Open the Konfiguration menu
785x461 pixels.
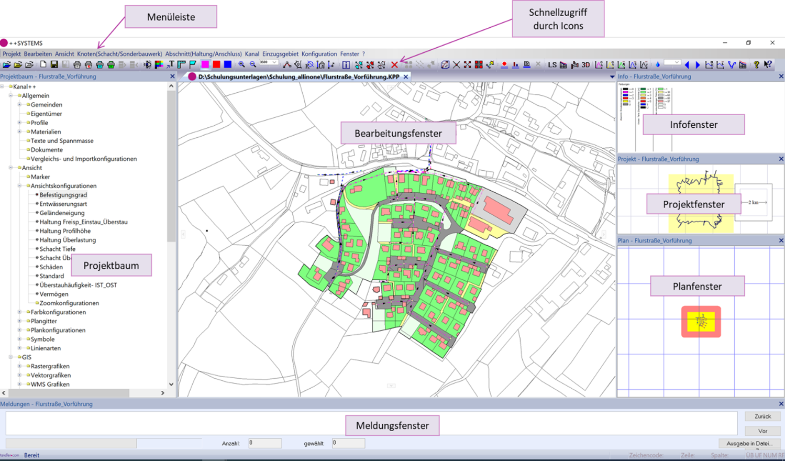click(x=319, y=54)
